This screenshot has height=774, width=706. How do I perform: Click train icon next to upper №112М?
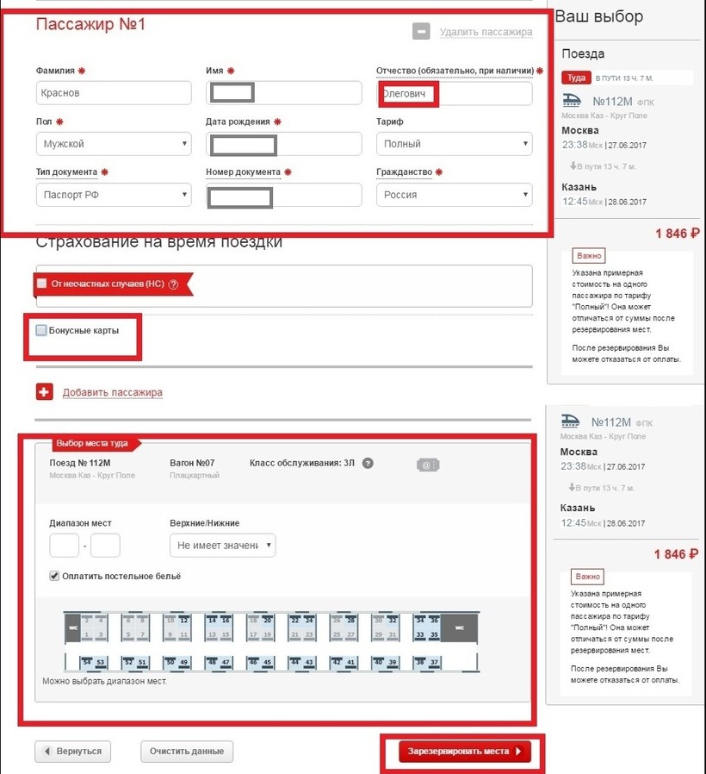click(x=572, y=100)
